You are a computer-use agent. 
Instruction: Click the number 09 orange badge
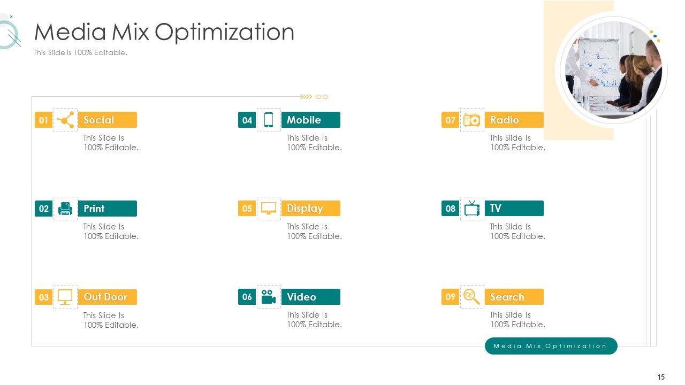point(451,297)
